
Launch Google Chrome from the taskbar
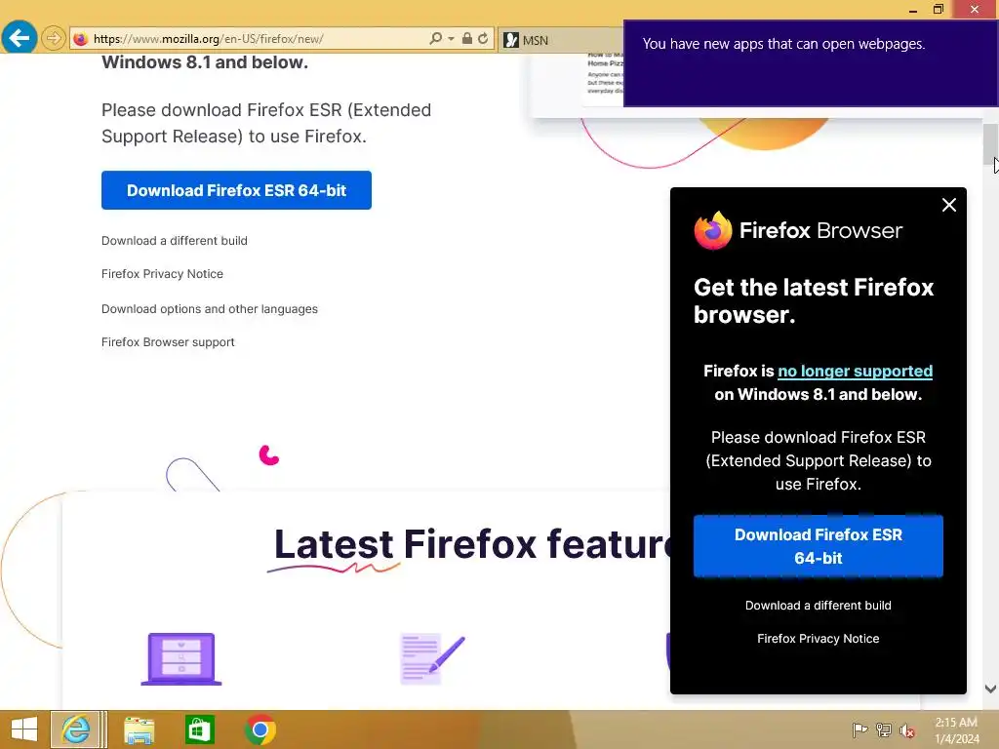point(260,729)
